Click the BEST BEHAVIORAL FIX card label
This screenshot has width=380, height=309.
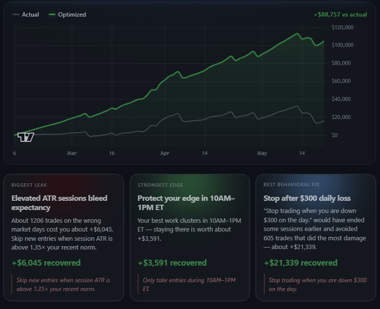point(292,185)
